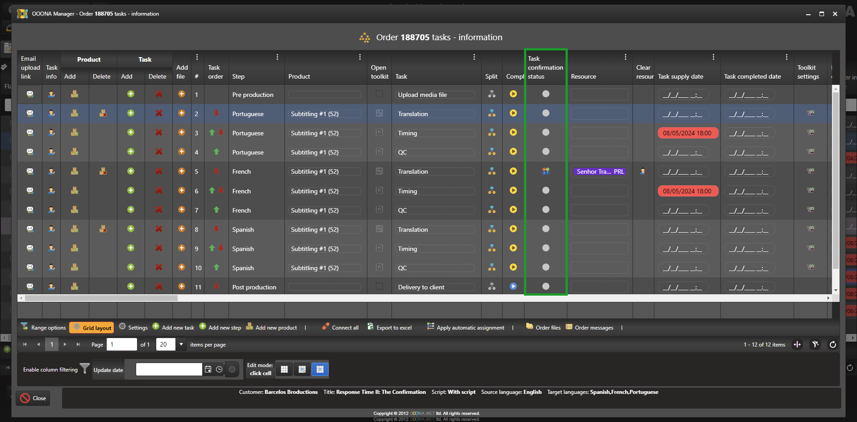Add task in Portuguese Timing row
This screenshot has height=422, width=857.
tap(131, 133)
